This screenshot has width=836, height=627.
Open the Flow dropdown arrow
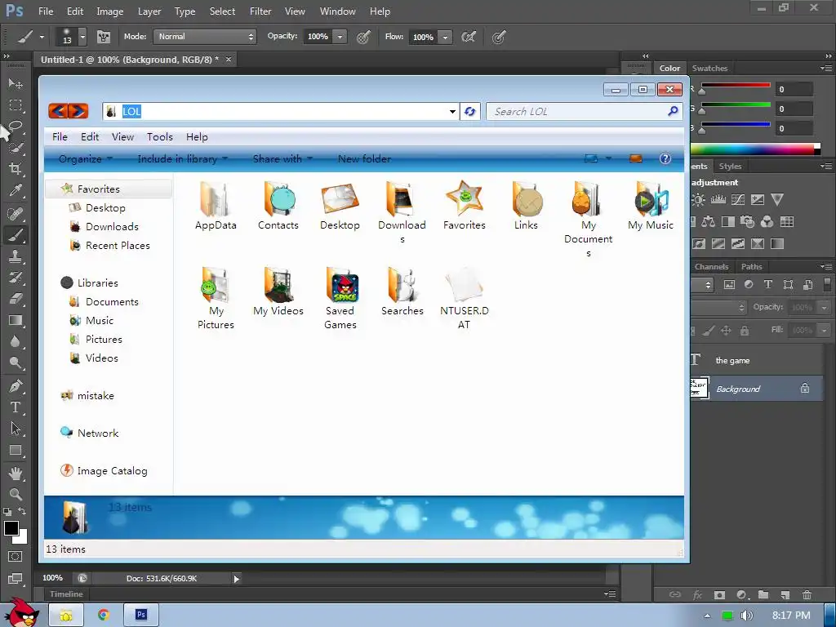pos(445,37)
